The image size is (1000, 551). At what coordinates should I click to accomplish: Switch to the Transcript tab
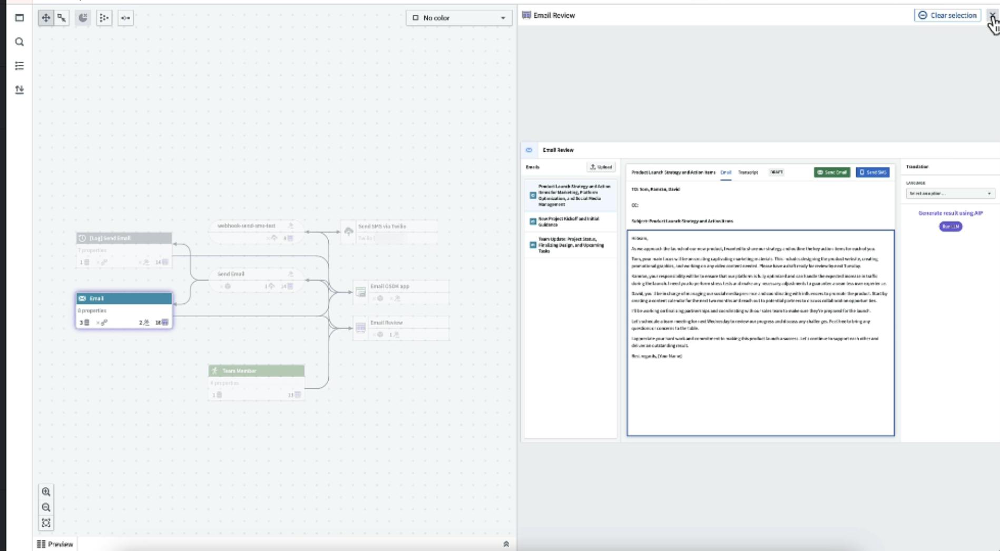[748, 172]
